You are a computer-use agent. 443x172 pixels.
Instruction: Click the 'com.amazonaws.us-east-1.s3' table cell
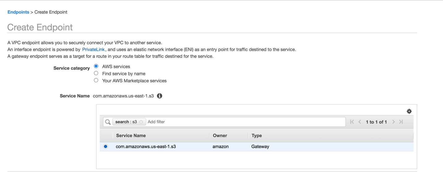click(x=146, y=147)
